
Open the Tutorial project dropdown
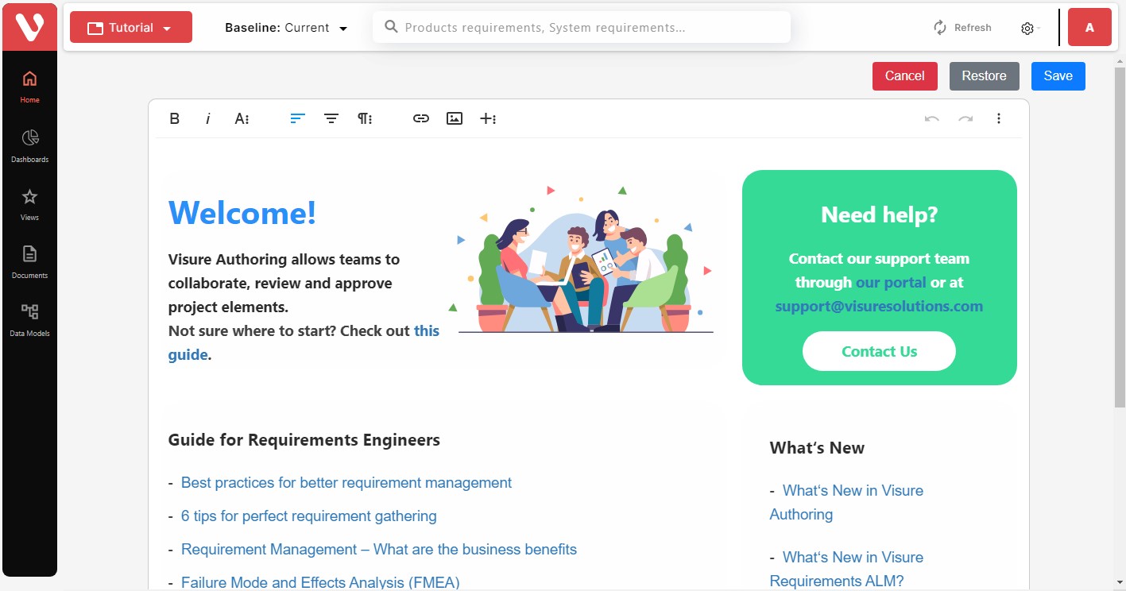point(131,27)
